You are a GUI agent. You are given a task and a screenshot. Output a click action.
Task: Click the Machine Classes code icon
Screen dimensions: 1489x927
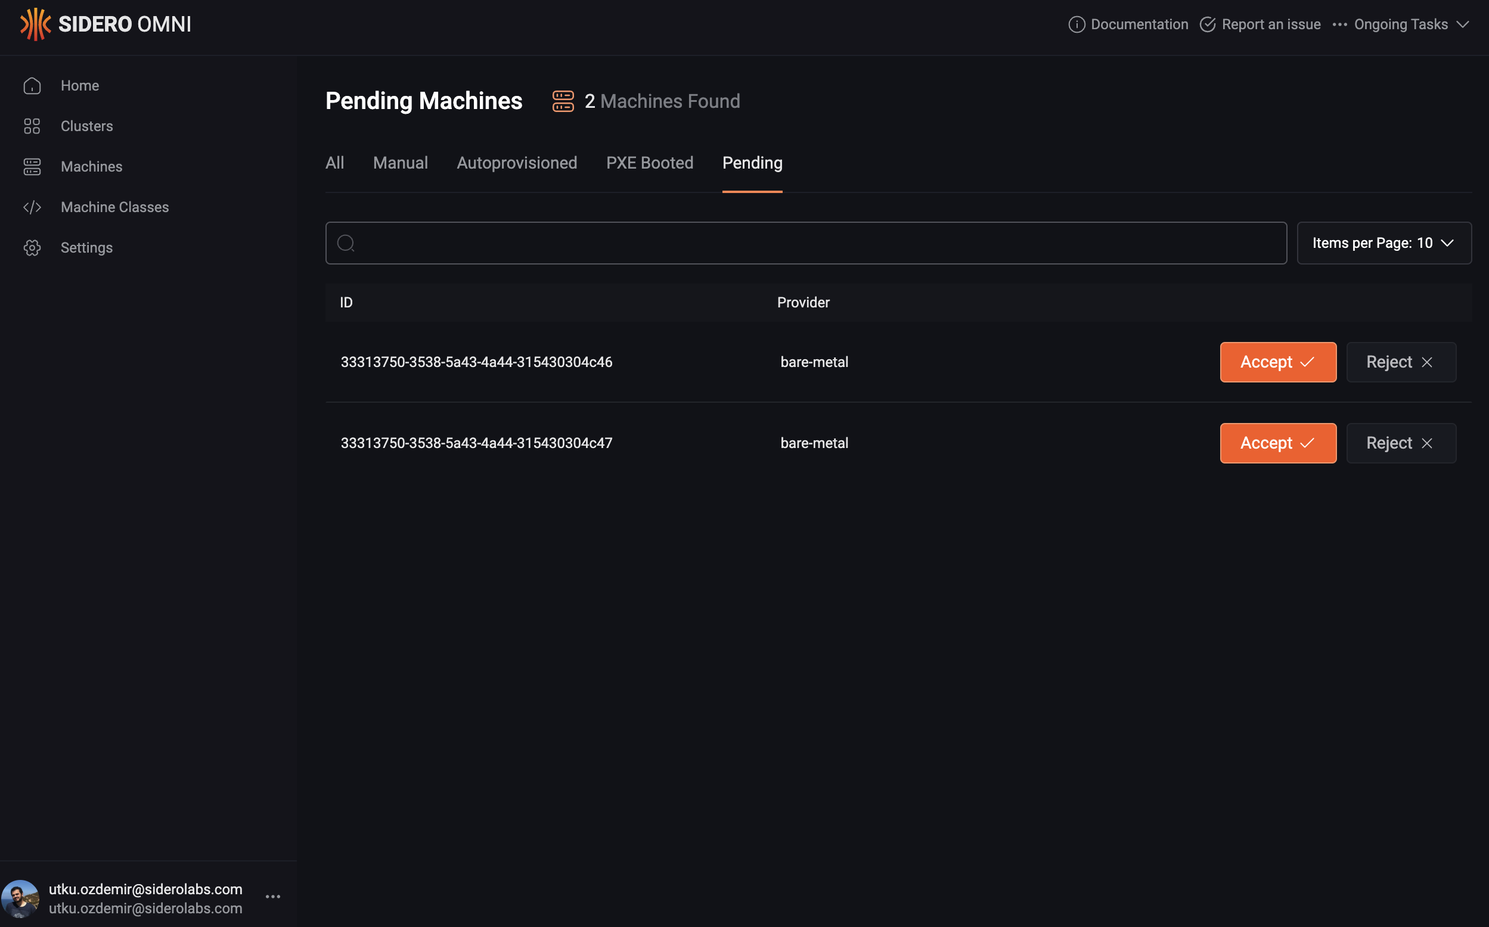32,207
